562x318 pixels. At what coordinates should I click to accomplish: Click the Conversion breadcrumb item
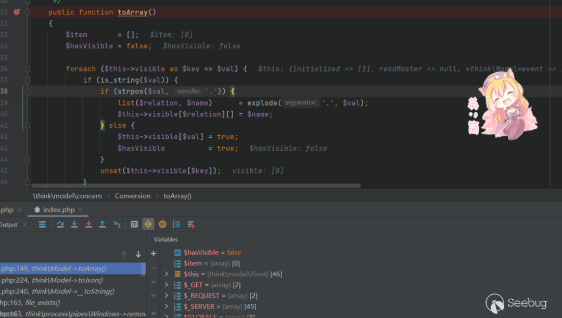[x=132, y=196]
